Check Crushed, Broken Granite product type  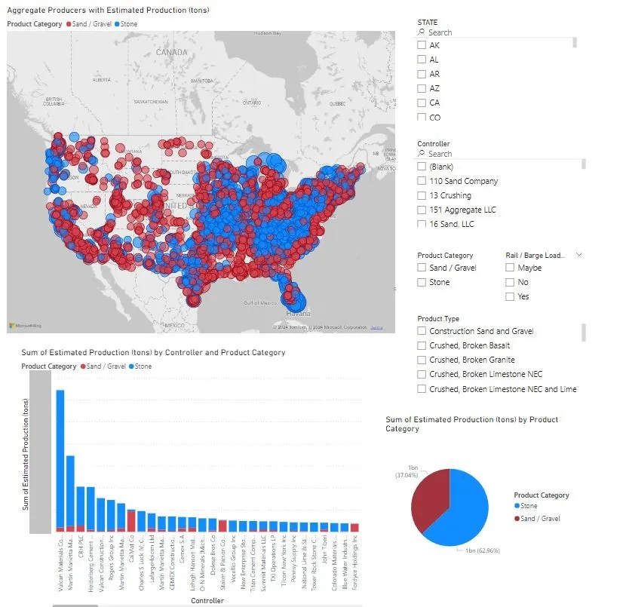(x=422, y=360)
